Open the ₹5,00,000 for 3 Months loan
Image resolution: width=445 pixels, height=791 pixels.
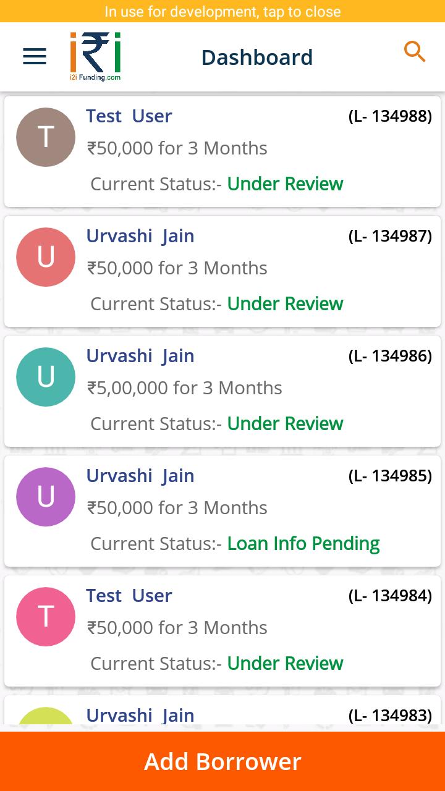(185, 388)
